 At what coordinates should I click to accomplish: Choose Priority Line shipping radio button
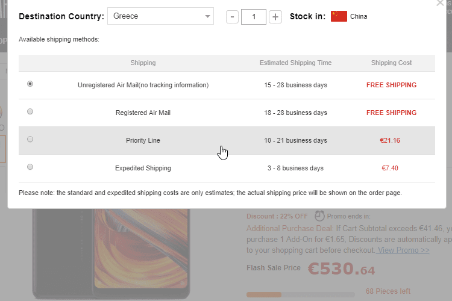(x=30, y=139)
